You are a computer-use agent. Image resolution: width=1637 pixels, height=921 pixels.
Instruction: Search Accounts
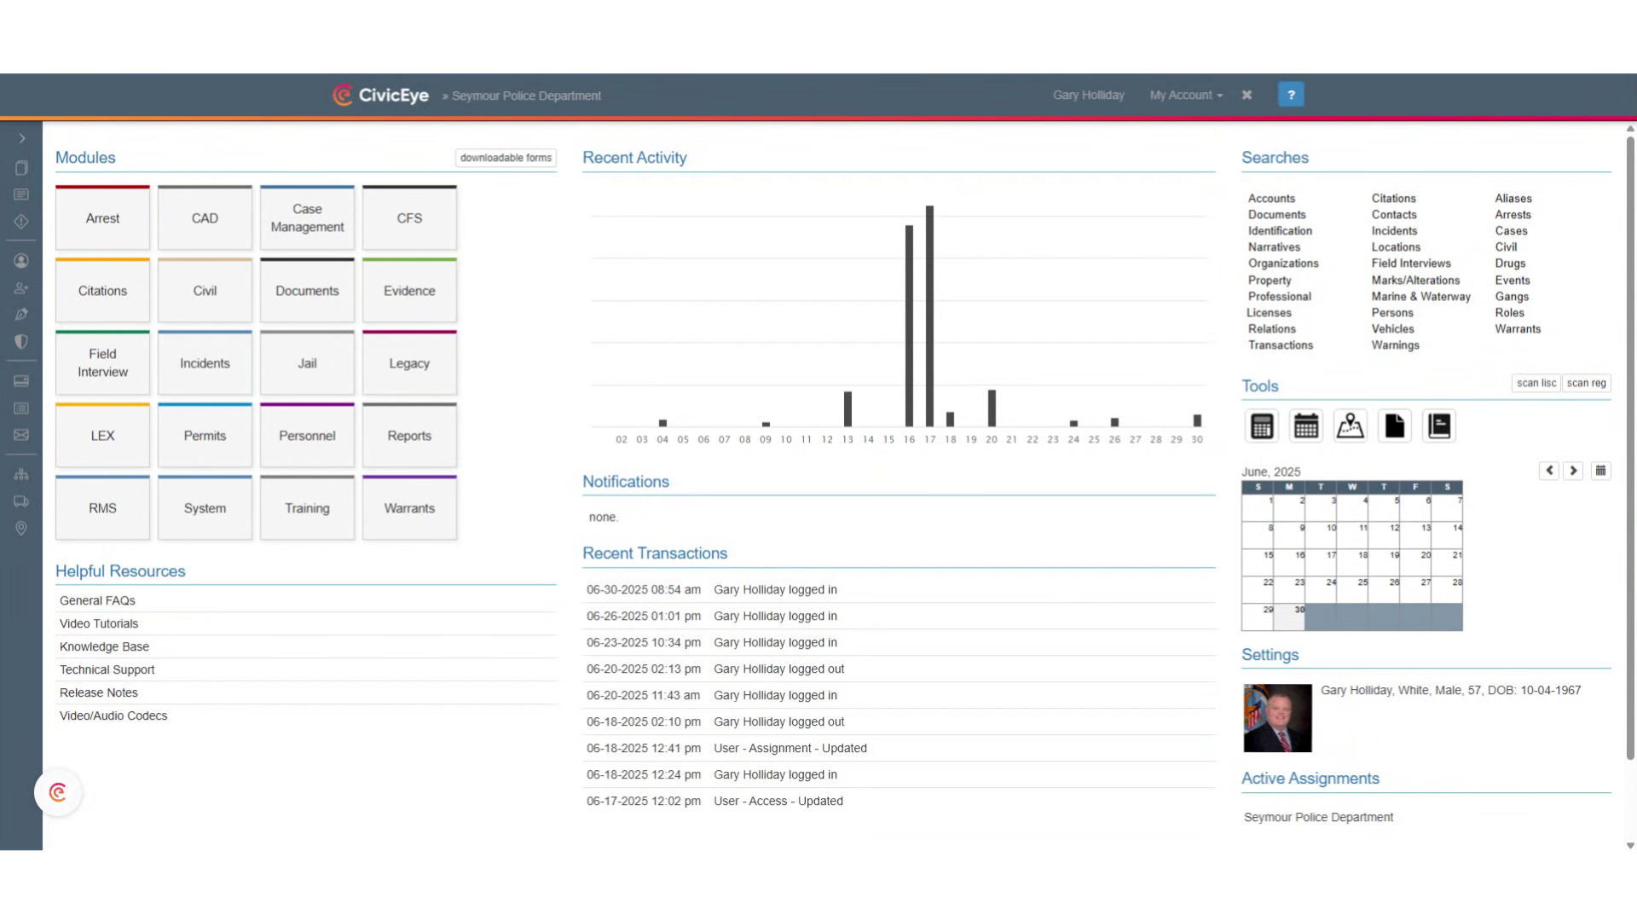point(1271,199)
